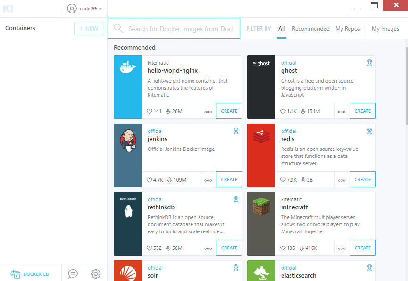The image size is (408, 281).
Task: Create the rethinkdb container
Action: [x=229, y=248]
